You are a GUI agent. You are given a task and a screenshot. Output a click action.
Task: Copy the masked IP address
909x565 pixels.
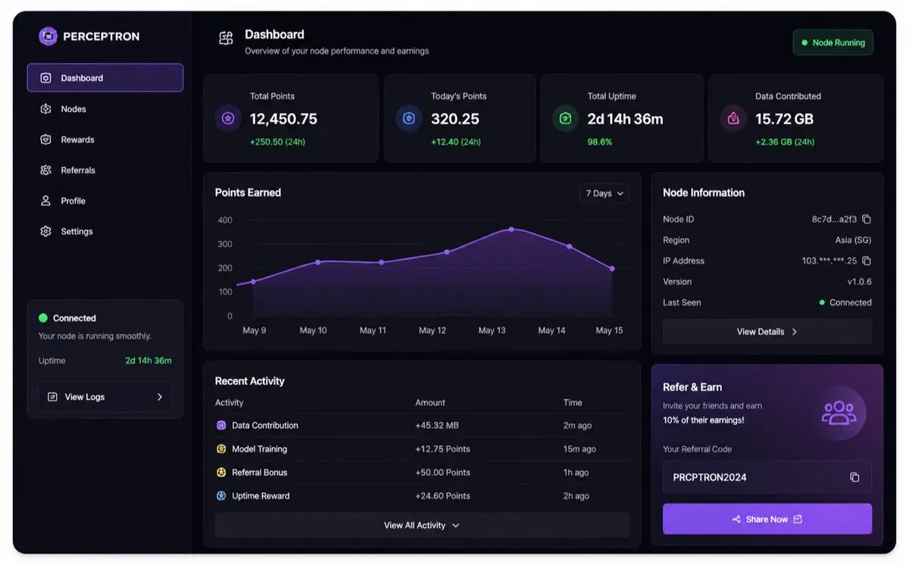coord(867,261)
